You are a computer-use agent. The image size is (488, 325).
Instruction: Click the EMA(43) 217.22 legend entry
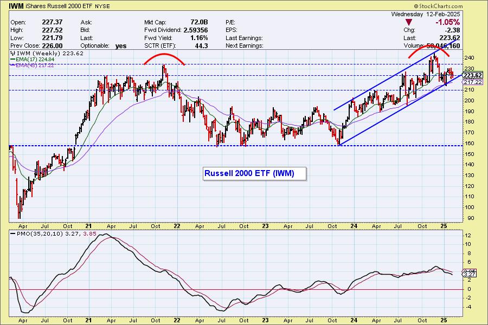coord(32,66)
